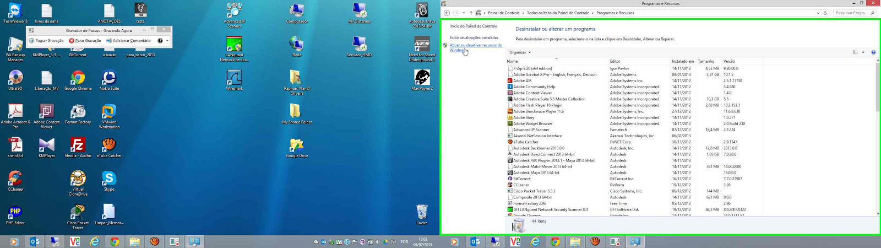Open the Lixeira recycle bin
This screenshot has width=881, height=248.
422,215
